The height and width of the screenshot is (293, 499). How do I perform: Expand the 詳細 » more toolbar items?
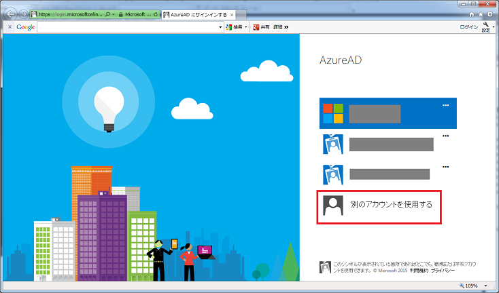pos(281,27)
